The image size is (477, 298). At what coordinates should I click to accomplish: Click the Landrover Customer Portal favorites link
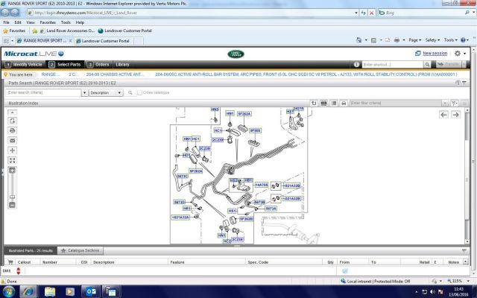pos(124,31)
